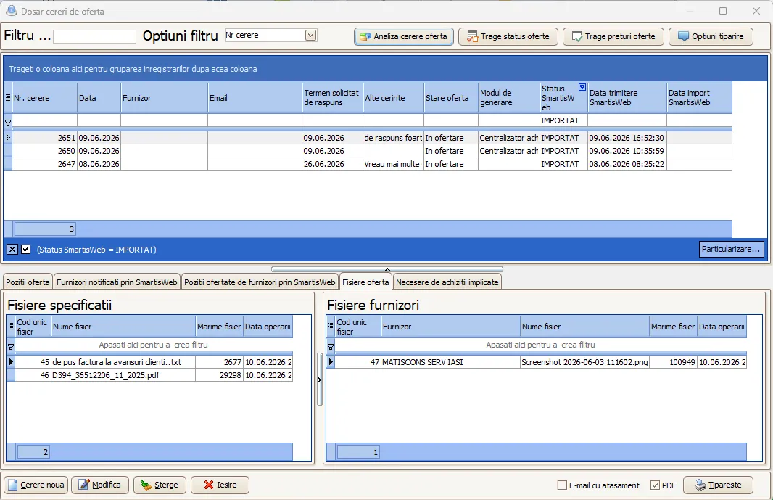Enable E-mail cu atasament checkbox

point(562,485)
